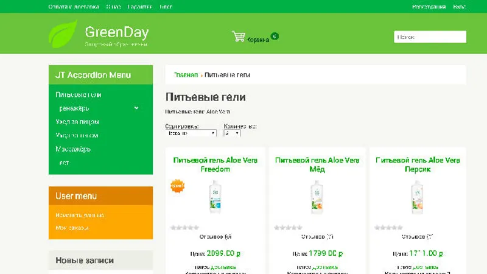Click the Вход login link

click(x=460, y=7)
